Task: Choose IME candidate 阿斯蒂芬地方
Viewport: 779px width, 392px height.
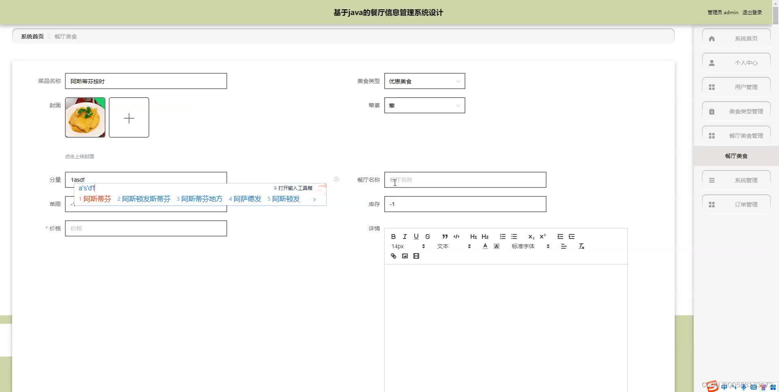Action: click(x=199, y=199)
